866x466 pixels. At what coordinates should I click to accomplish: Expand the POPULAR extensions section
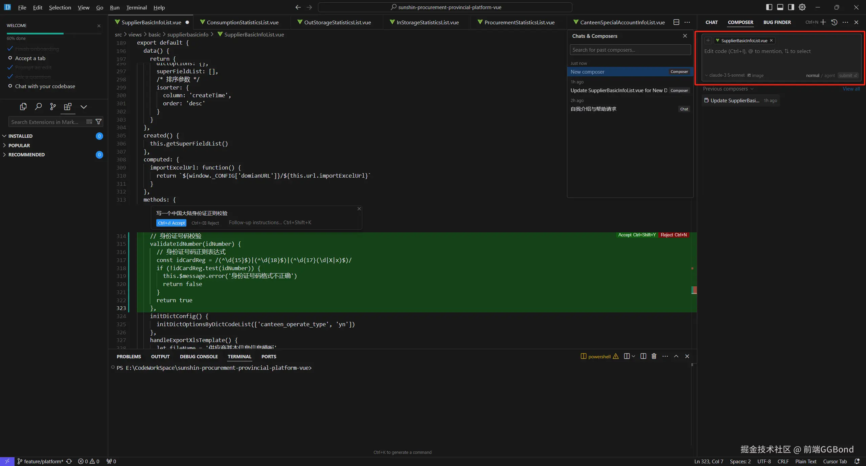(19, 146)
